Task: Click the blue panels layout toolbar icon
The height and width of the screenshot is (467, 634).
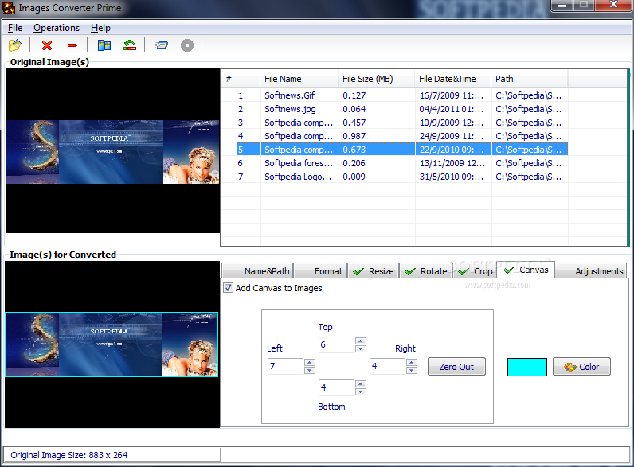Action: (104, 45)
